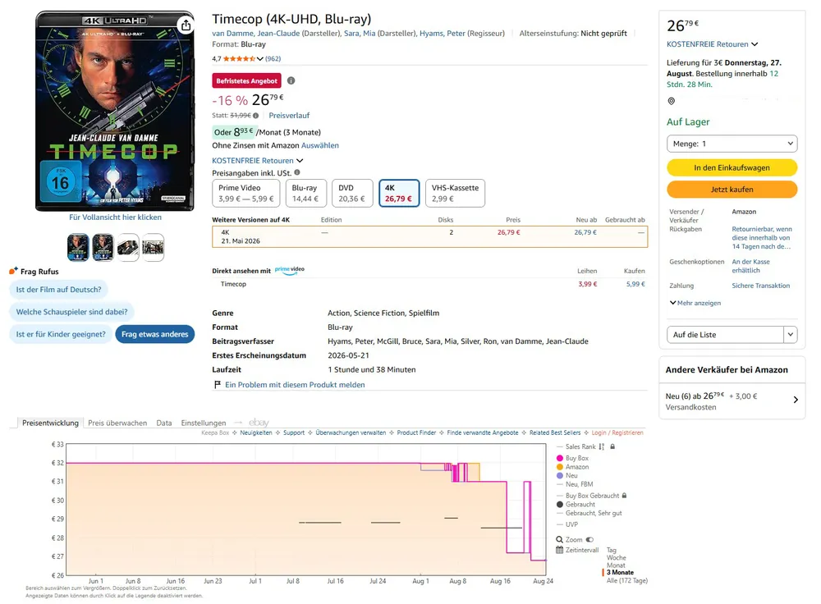Click Login / Registrieren Keepa link
Image resolution: width=821 pixels, height=604 pixels.
(617, 432)
